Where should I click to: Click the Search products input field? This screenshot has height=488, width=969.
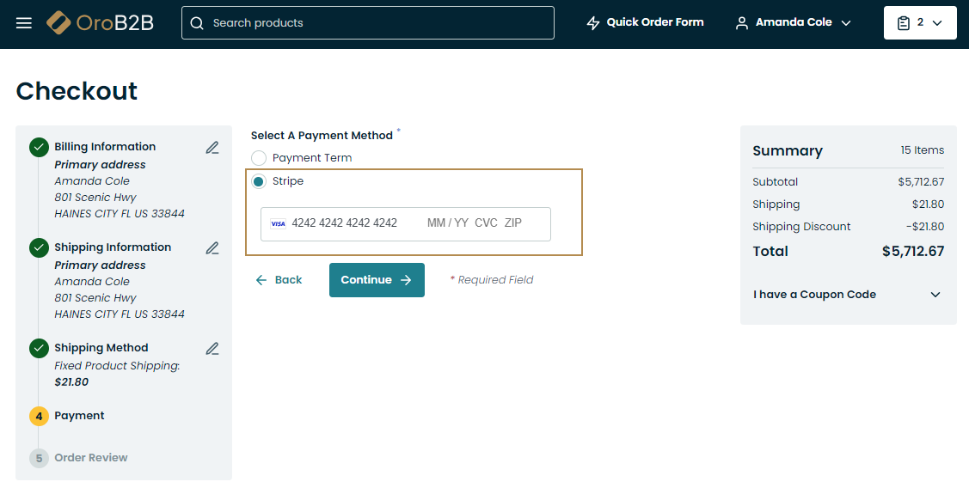coord(378,23)
